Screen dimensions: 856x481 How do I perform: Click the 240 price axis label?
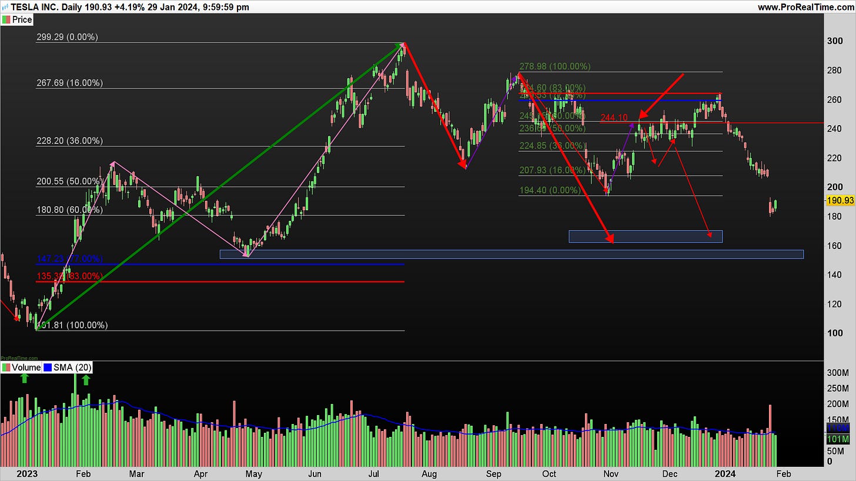(x=835, y=129)
